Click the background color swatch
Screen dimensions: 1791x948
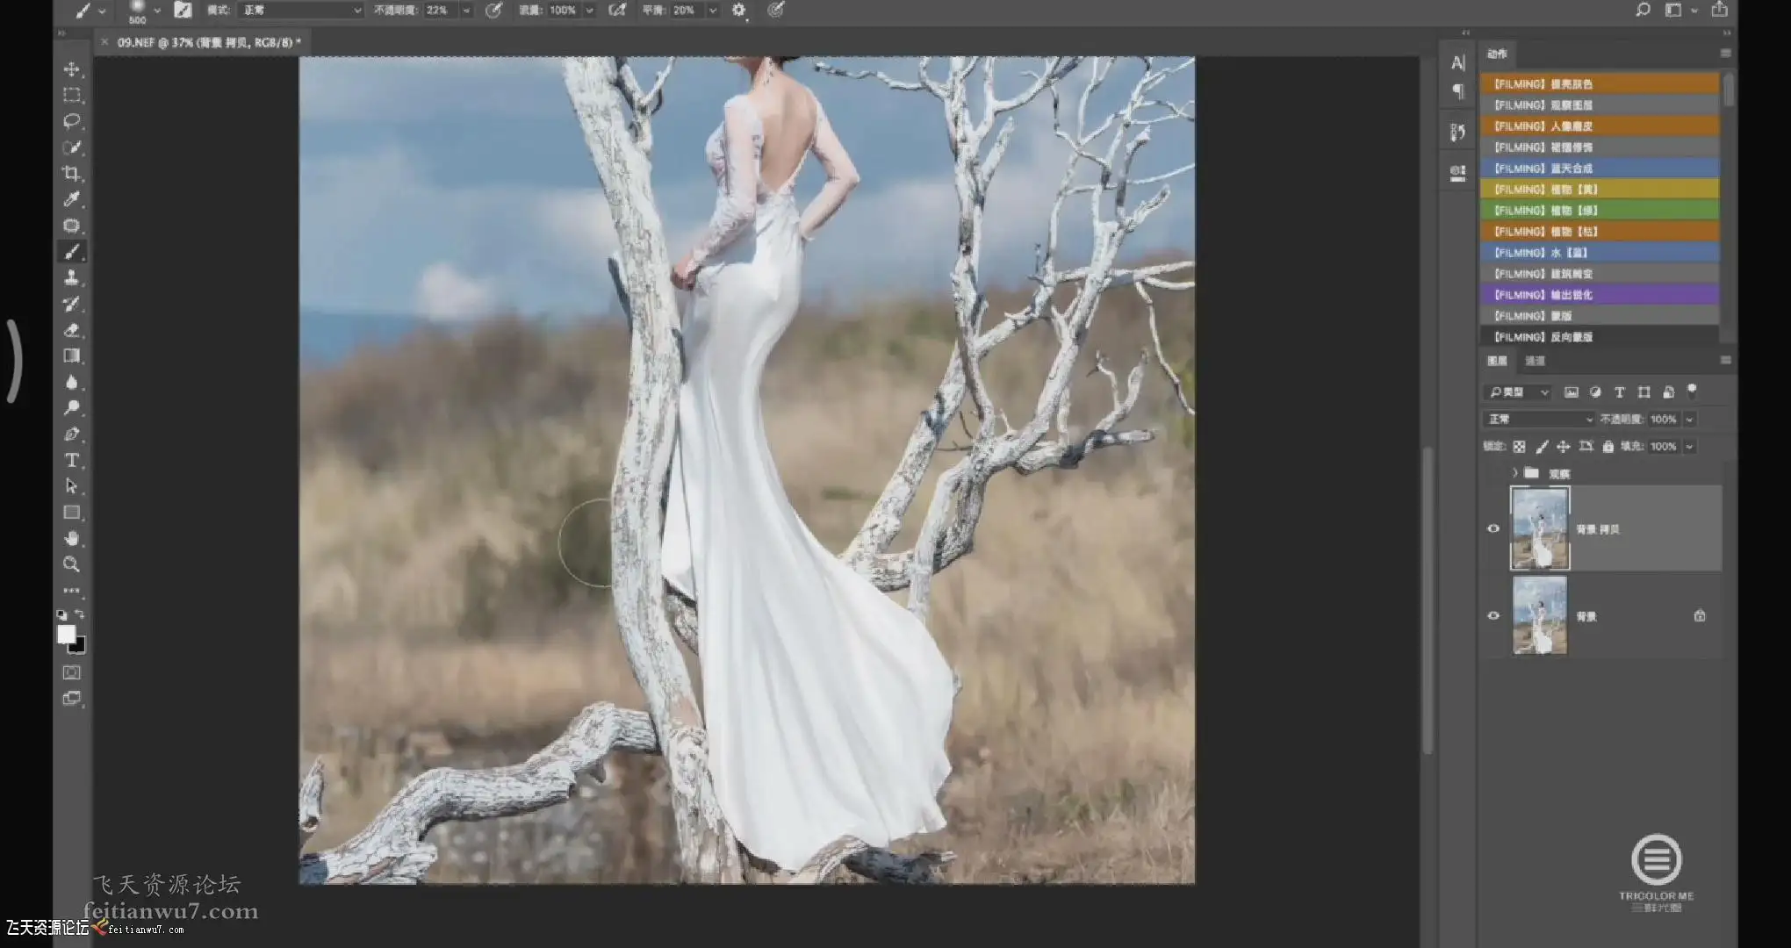click(x=79, y=646)
